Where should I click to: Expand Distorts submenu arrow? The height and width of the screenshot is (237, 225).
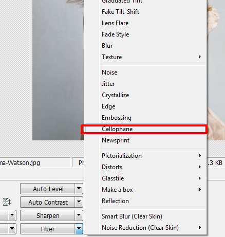point(200,167)
